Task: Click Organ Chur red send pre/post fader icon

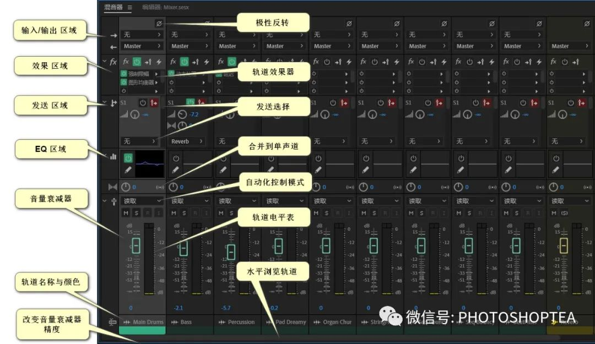Action: [x=344, y=103]
